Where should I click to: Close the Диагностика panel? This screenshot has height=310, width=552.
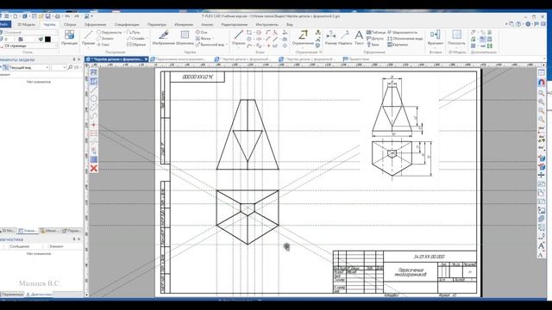coord(78,239)
